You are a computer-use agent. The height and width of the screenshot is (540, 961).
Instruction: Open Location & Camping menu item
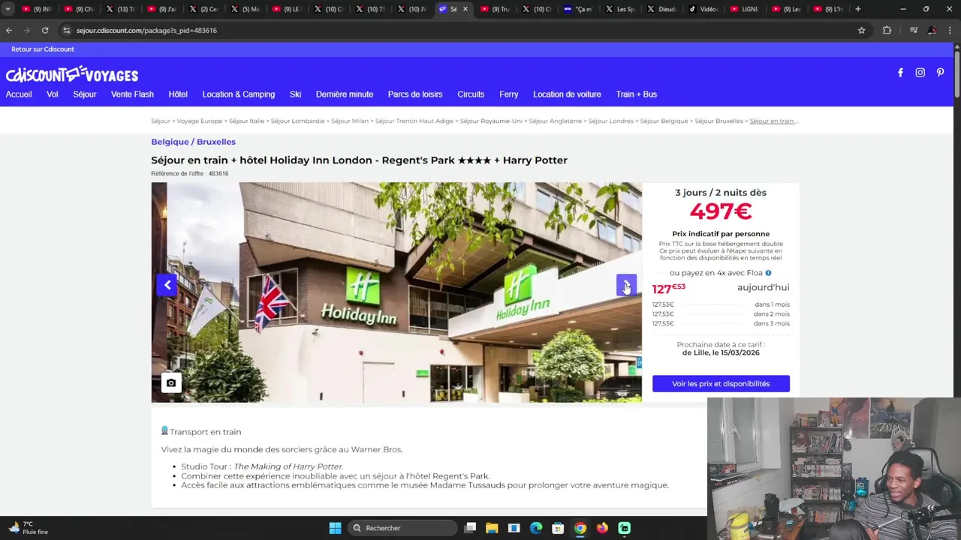(x=239, y=94)
